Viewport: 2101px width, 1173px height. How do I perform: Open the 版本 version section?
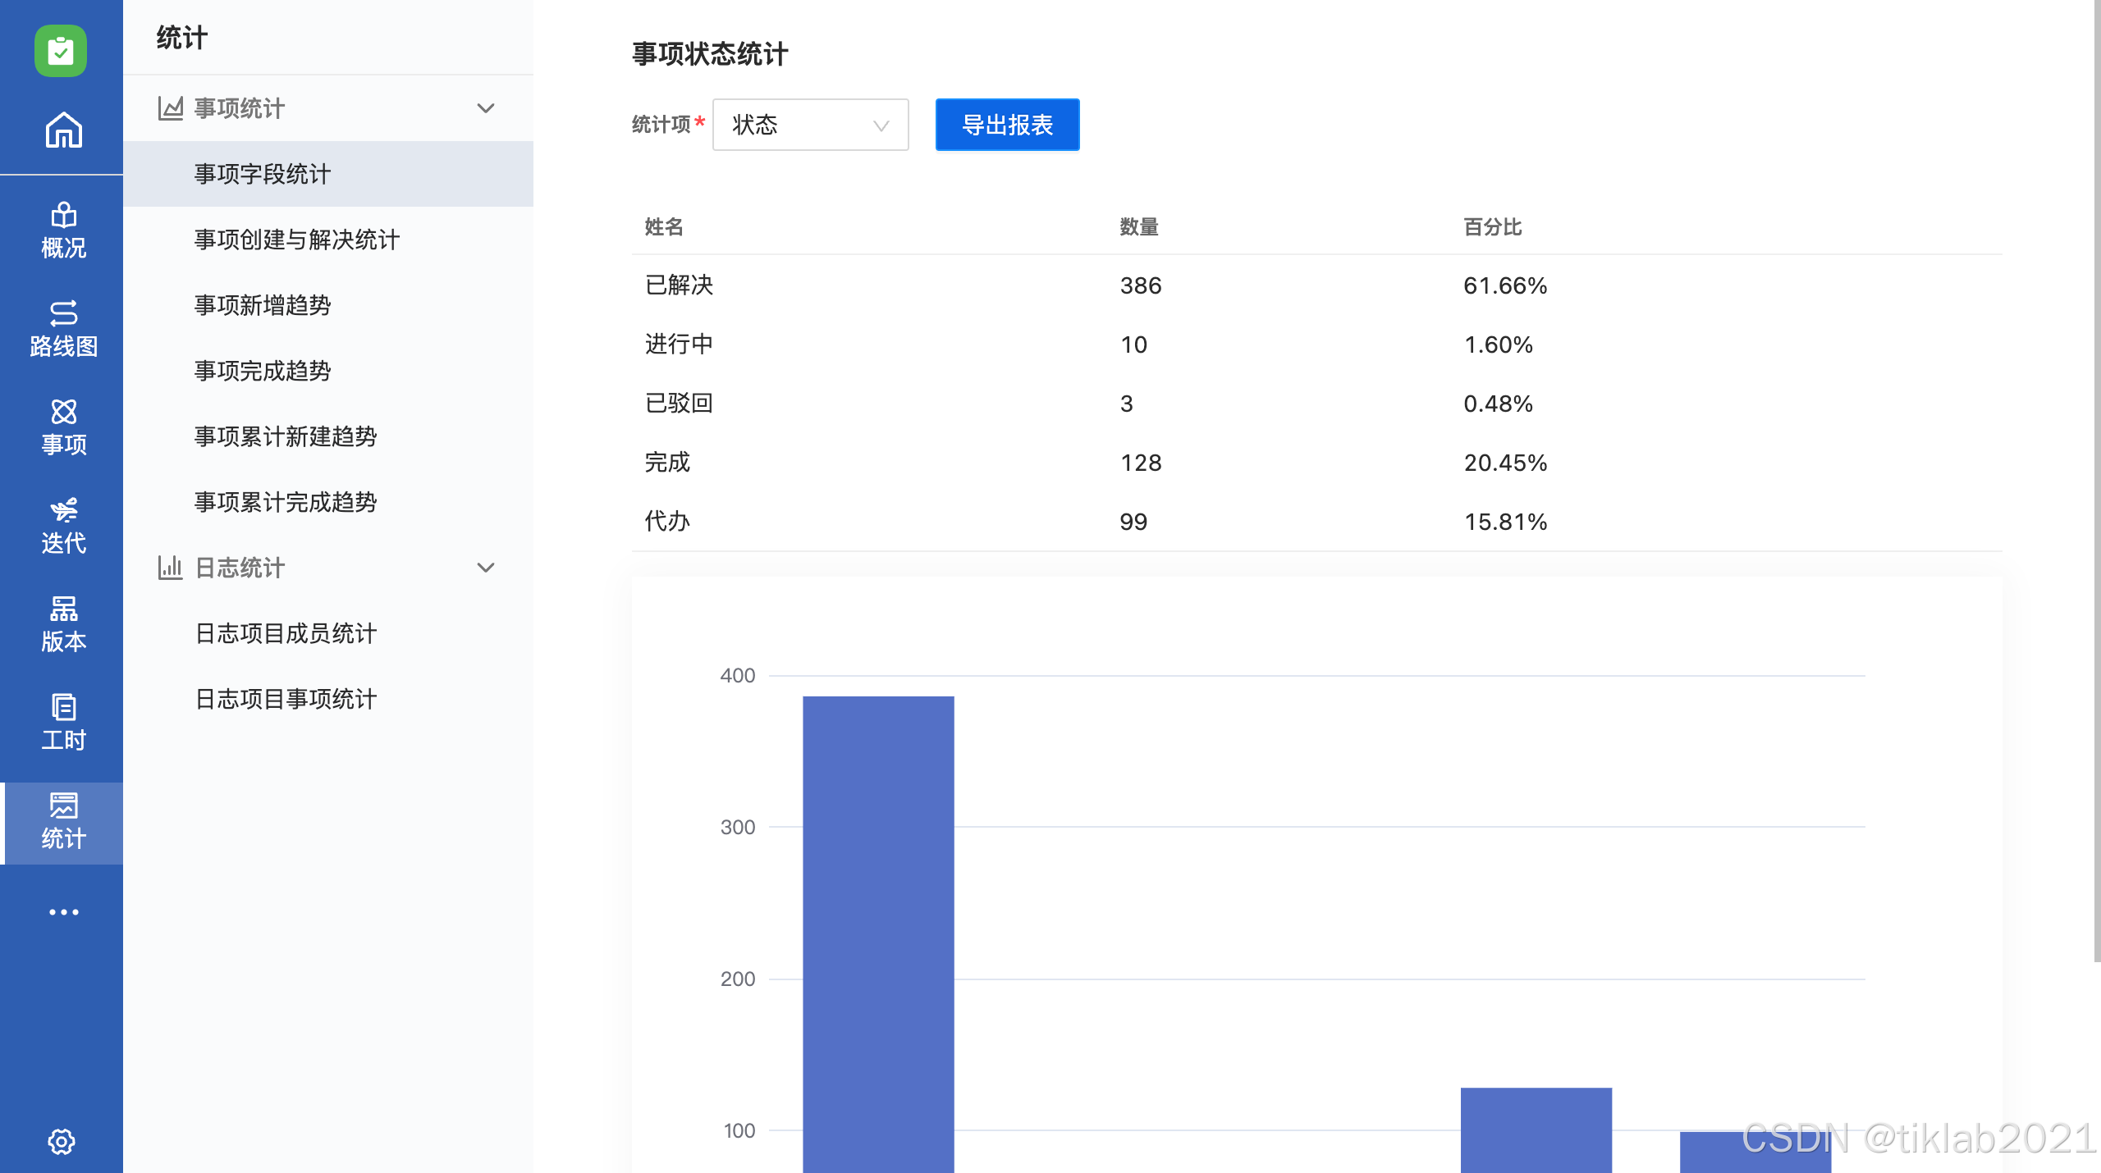pyautogui.click(x=63, y=624)
